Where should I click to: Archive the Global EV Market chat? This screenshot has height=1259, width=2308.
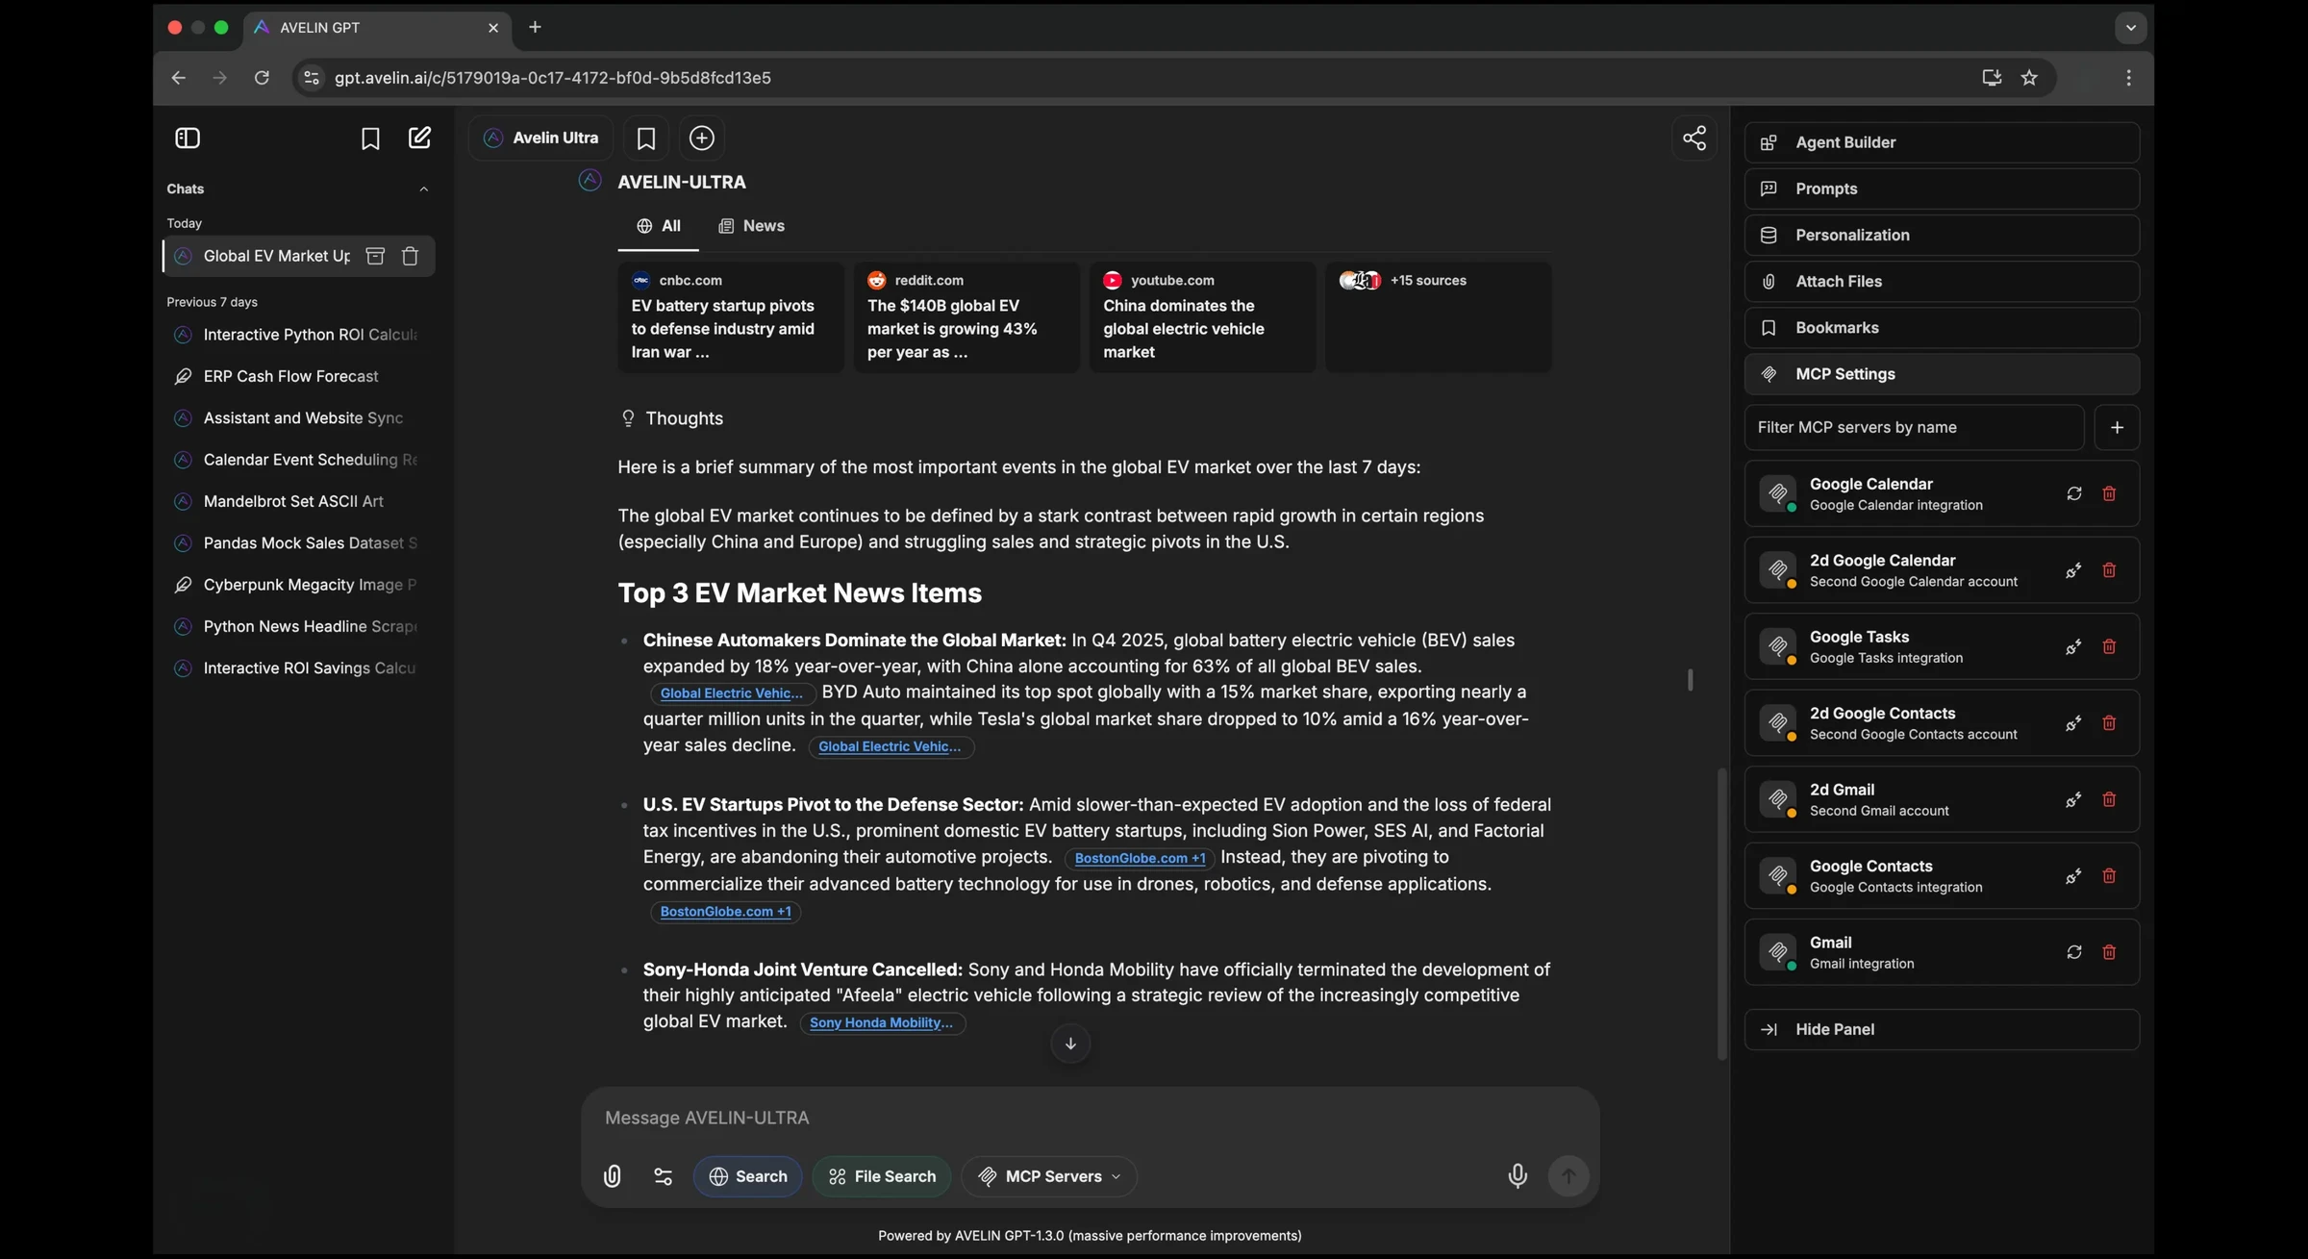375,256
